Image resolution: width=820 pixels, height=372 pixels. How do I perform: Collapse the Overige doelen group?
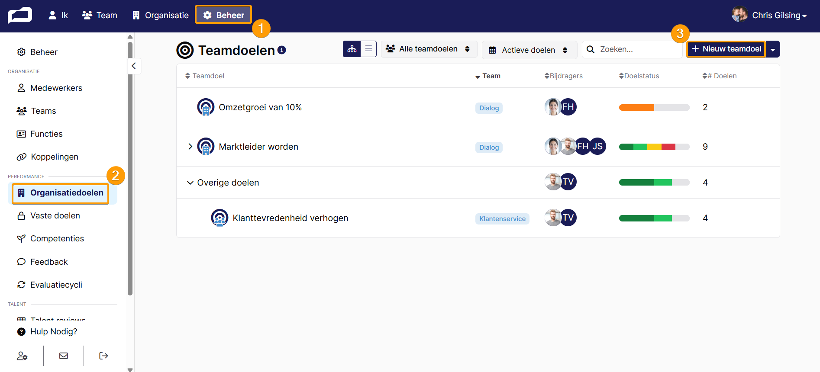190,183
